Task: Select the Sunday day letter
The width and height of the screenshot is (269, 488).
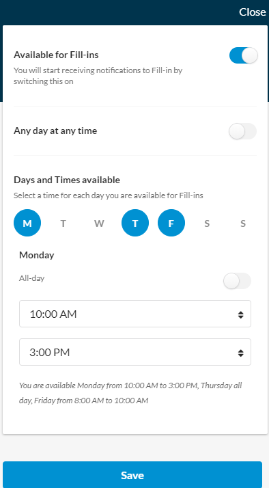Action: (243, 223)
